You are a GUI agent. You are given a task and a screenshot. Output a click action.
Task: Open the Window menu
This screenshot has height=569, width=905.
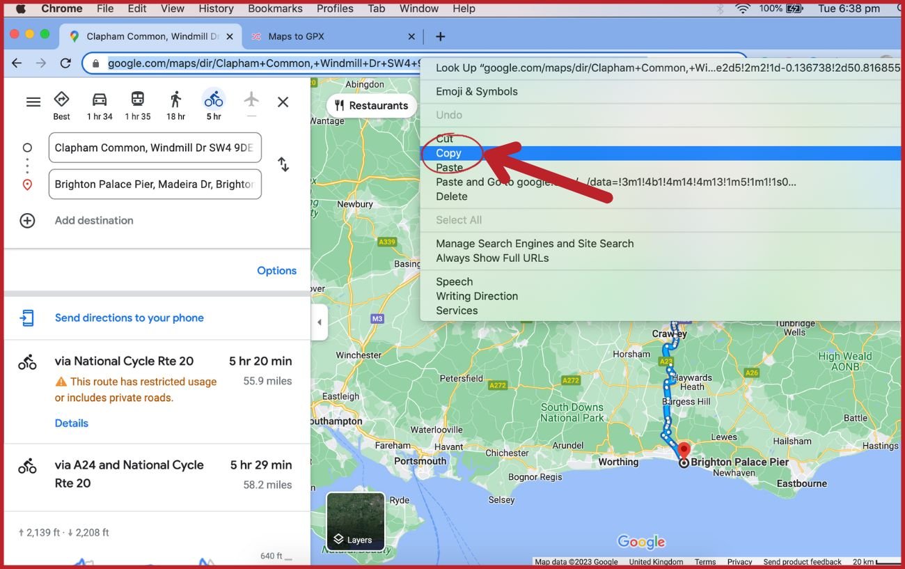coord(419,8)
